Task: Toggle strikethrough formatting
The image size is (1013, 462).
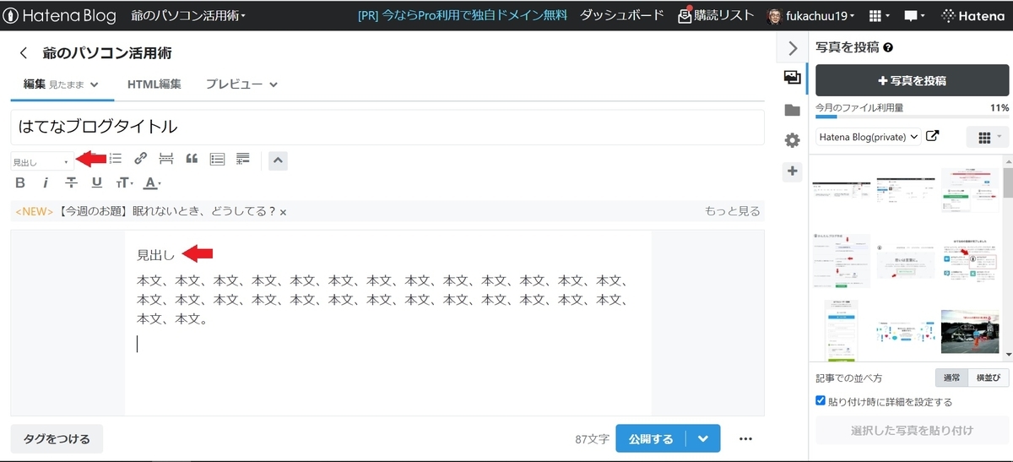Action: pyautogui.click(x=71, y=182)
